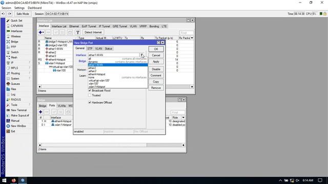This screenshot has width=328, height=184.
Task: Open Wireless in the sidebar
Action: (16, 36)
